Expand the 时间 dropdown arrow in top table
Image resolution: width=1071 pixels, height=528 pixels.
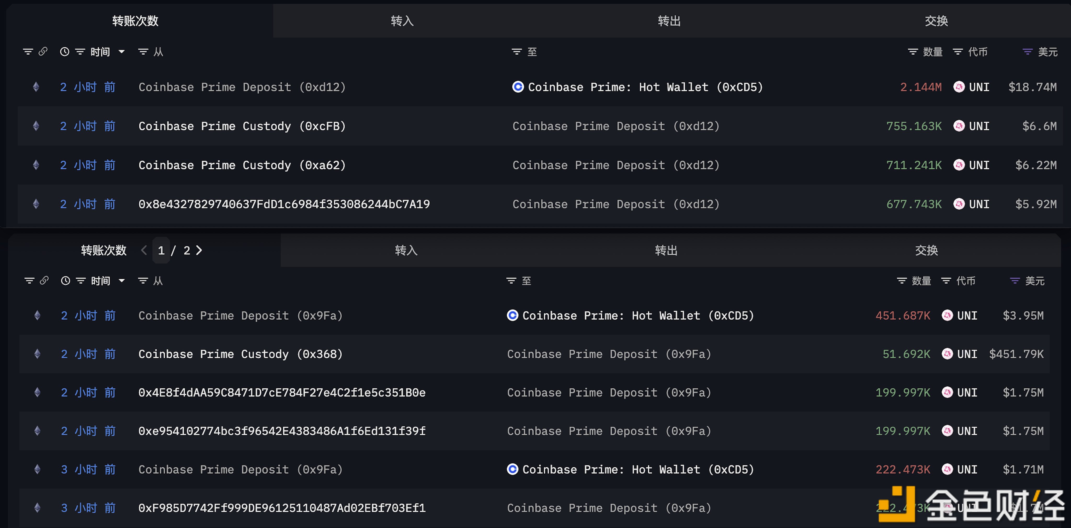coord(121,51)
